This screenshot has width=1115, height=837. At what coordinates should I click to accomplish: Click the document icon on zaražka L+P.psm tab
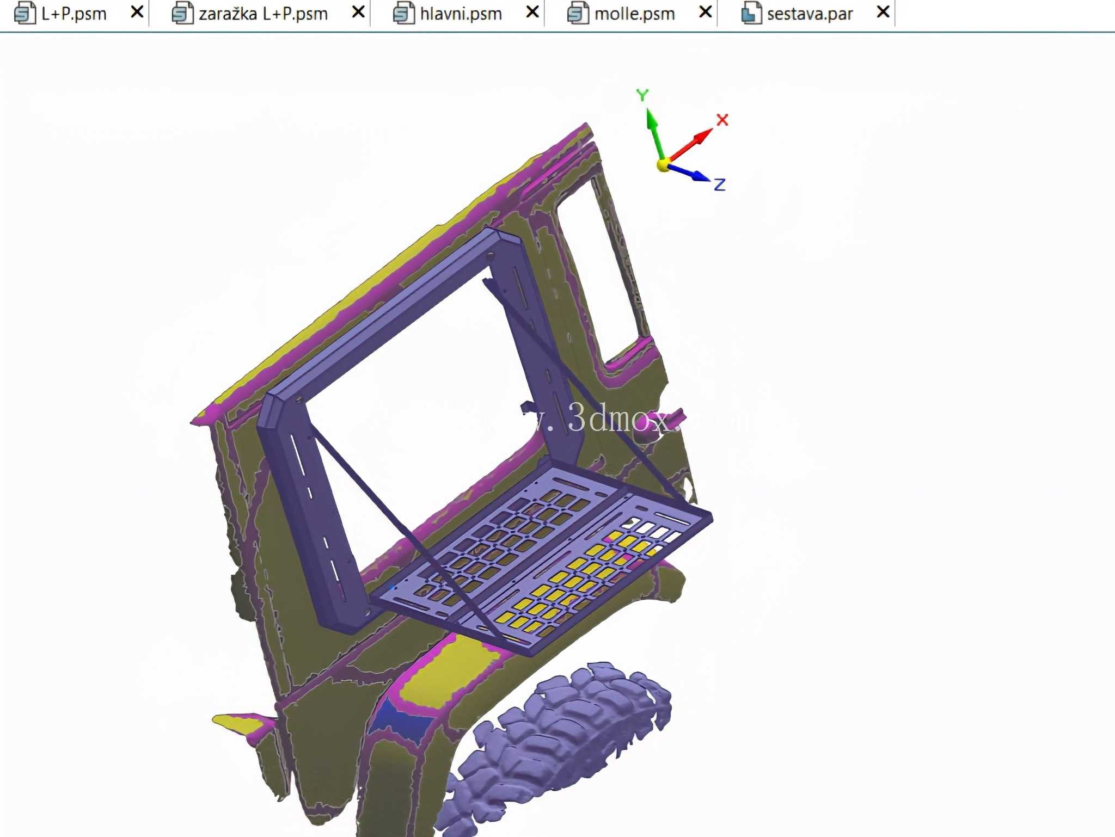tap(182, 14)
